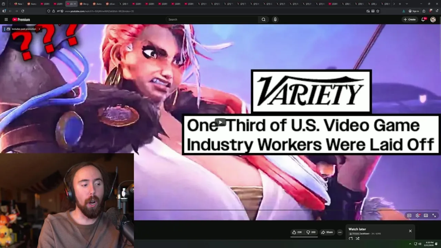This screenshot has height=248, width=441.
Task: Click the tracking protection shield icon
Action: coord(49,11)
